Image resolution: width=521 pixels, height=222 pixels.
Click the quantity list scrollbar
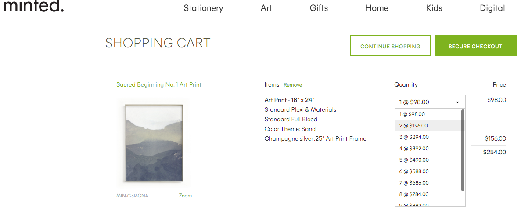pyautogui.click(x=463, y=150)
